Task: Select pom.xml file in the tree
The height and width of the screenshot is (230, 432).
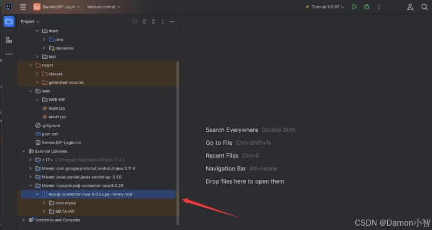Action: coord(50,134)
